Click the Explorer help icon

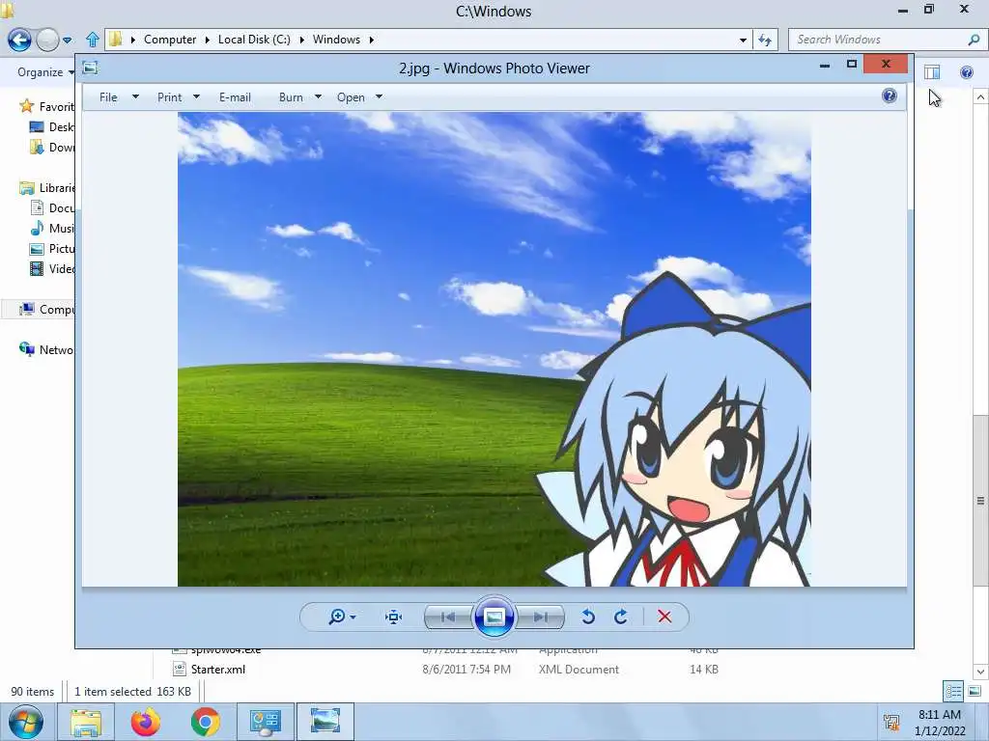click(966, 71)
